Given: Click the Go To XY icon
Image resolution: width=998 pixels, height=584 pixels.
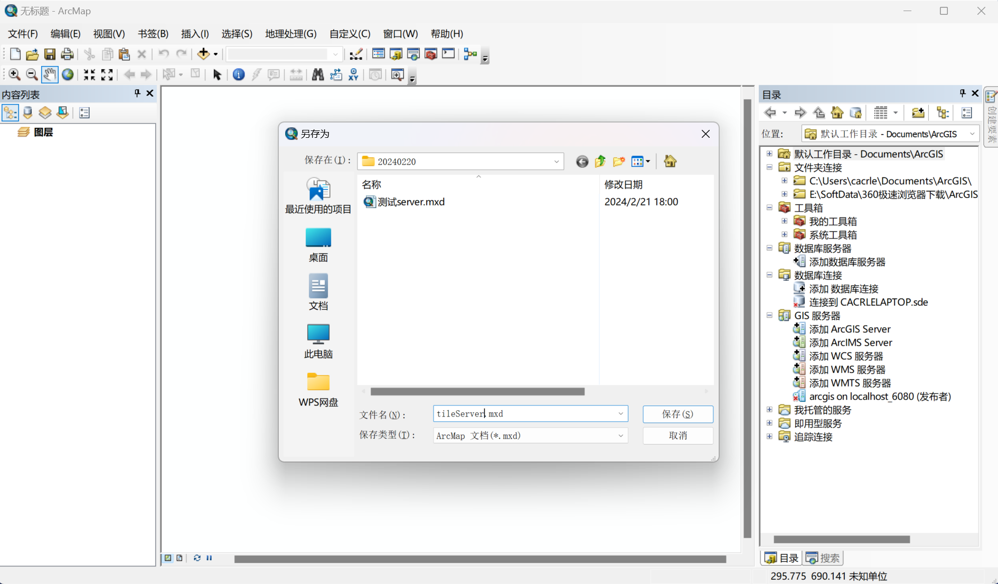Looking at the screenshot, I should coord(353,74).
